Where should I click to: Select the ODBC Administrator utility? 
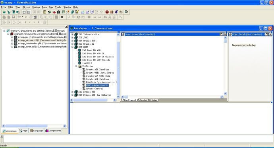tap(97, 85)
